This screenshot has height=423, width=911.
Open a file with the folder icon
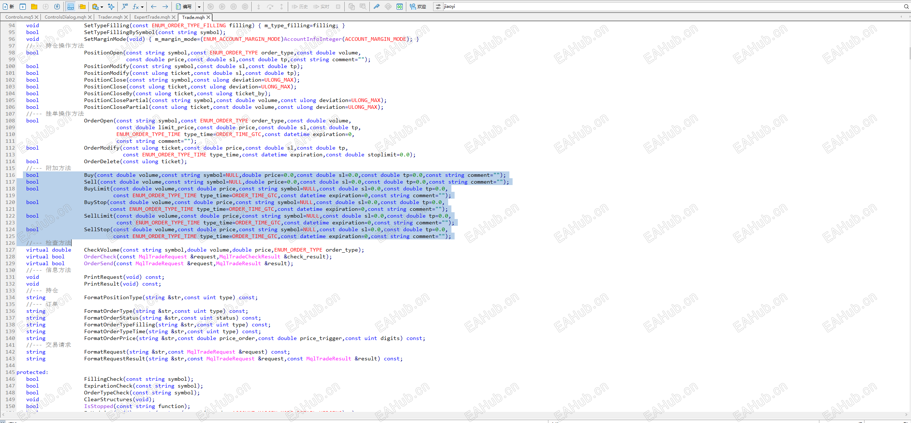click(34, 6)
